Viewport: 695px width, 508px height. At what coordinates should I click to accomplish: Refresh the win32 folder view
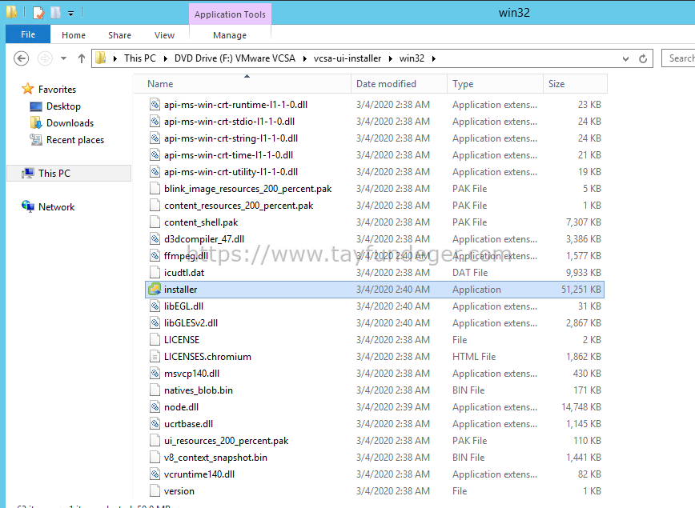click(x=643, y=58)
